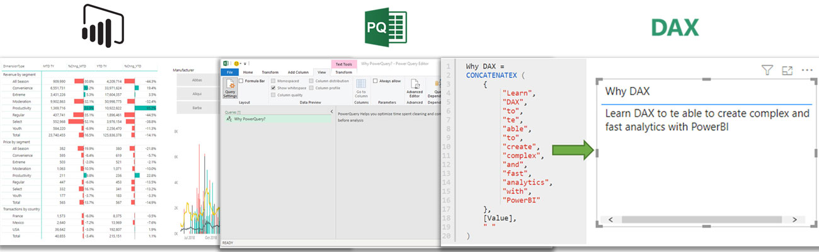Click the Productivity row under Revenue by segment
819x252 pixels.
80,108
